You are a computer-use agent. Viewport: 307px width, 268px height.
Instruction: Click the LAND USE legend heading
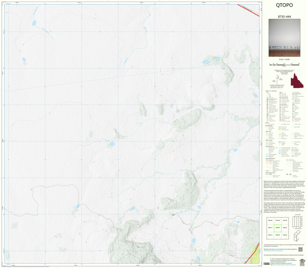[268, 132]
